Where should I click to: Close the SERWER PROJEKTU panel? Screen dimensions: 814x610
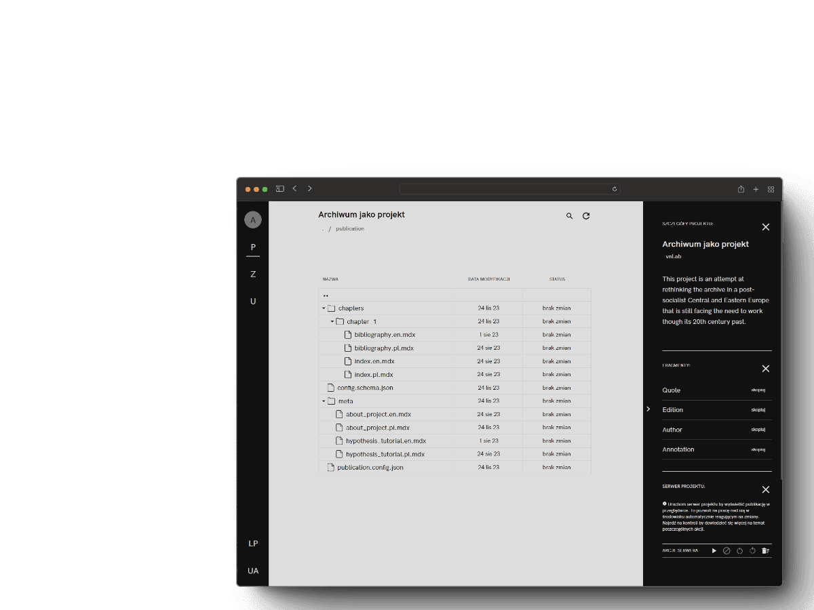pos(766,489)
